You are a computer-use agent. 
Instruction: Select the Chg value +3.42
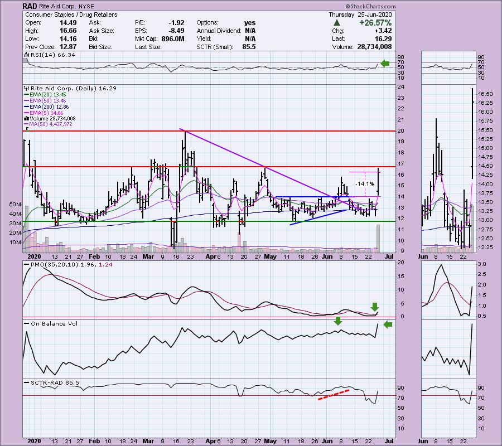tap(383, 31)
